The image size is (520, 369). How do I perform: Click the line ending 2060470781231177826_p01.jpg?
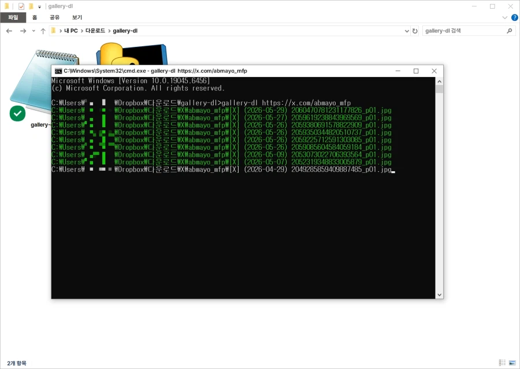221,110
